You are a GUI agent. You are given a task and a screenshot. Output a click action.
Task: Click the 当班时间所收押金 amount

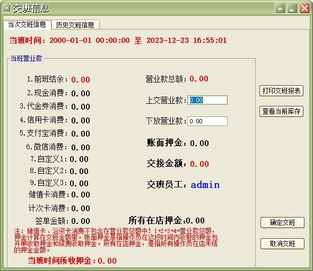107,260
